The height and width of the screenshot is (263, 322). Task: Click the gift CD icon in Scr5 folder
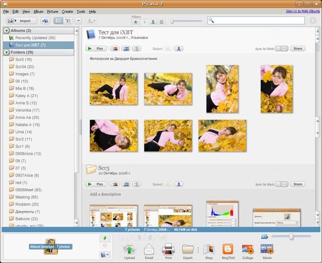click(x=136, y=184)
